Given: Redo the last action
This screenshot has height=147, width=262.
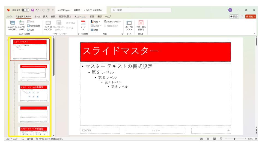Looking at the screenshot, I should point(44,10).
